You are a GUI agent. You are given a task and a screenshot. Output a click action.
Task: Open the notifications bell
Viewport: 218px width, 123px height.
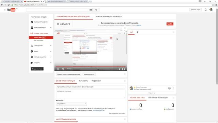(x=205, y=10)
